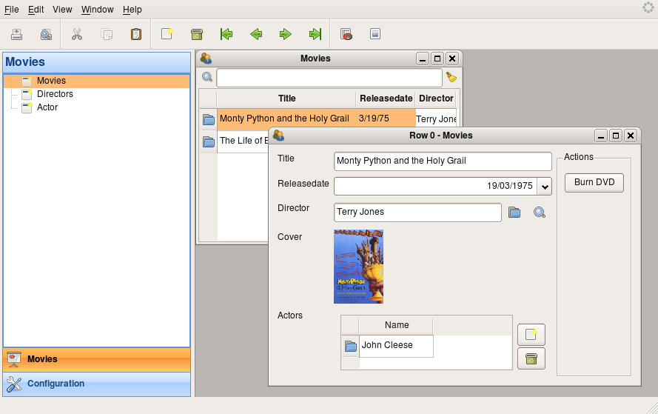Click the search magnifier icon in Movies window
The height and width of the screenshot is (414, 658).
click(x=207, y=77)
